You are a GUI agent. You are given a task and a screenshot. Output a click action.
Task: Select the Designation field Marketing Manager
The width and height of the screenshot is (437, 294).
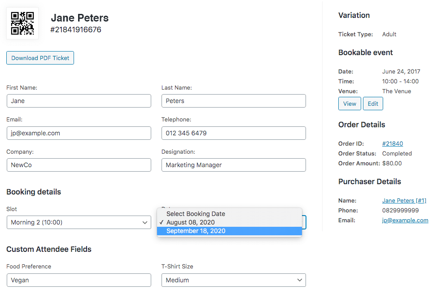click(x=234, y=165)
